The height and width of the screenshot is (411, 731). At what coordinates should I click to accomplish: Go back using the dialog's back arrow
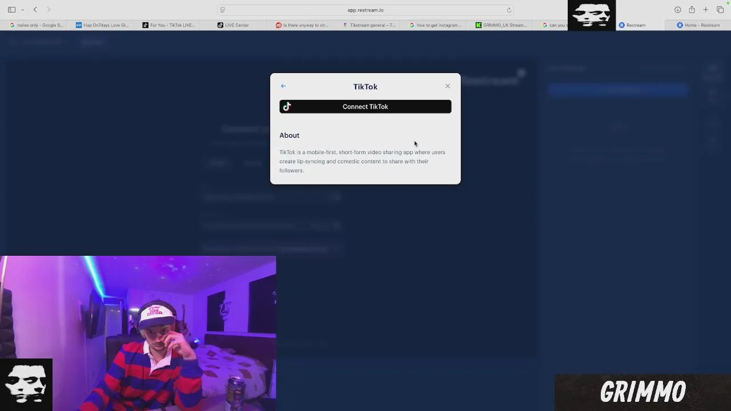click(283, 86)
